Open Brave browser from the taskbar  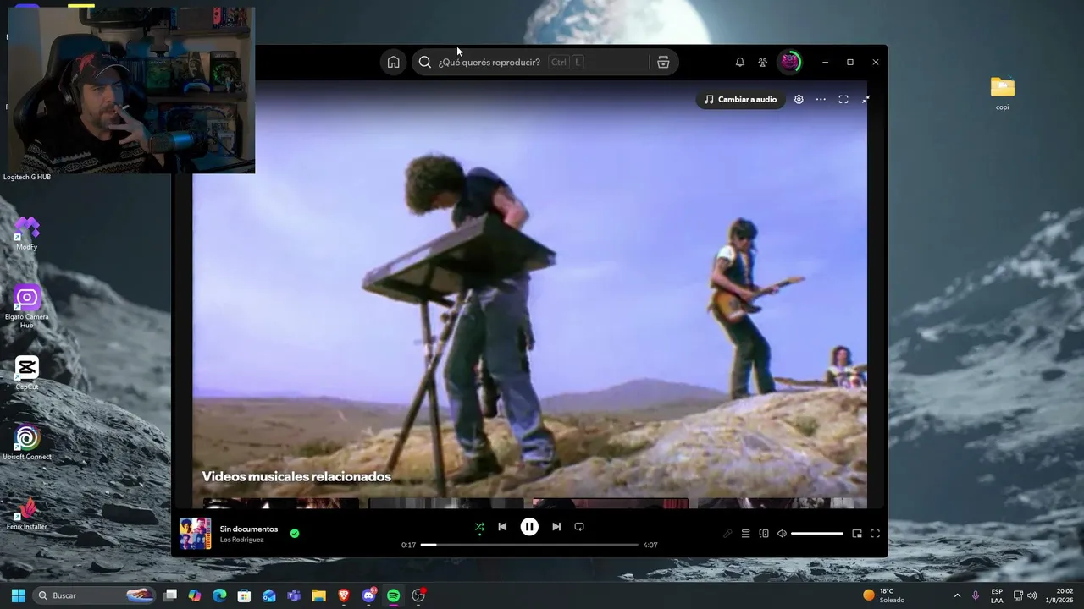point(344,595)
